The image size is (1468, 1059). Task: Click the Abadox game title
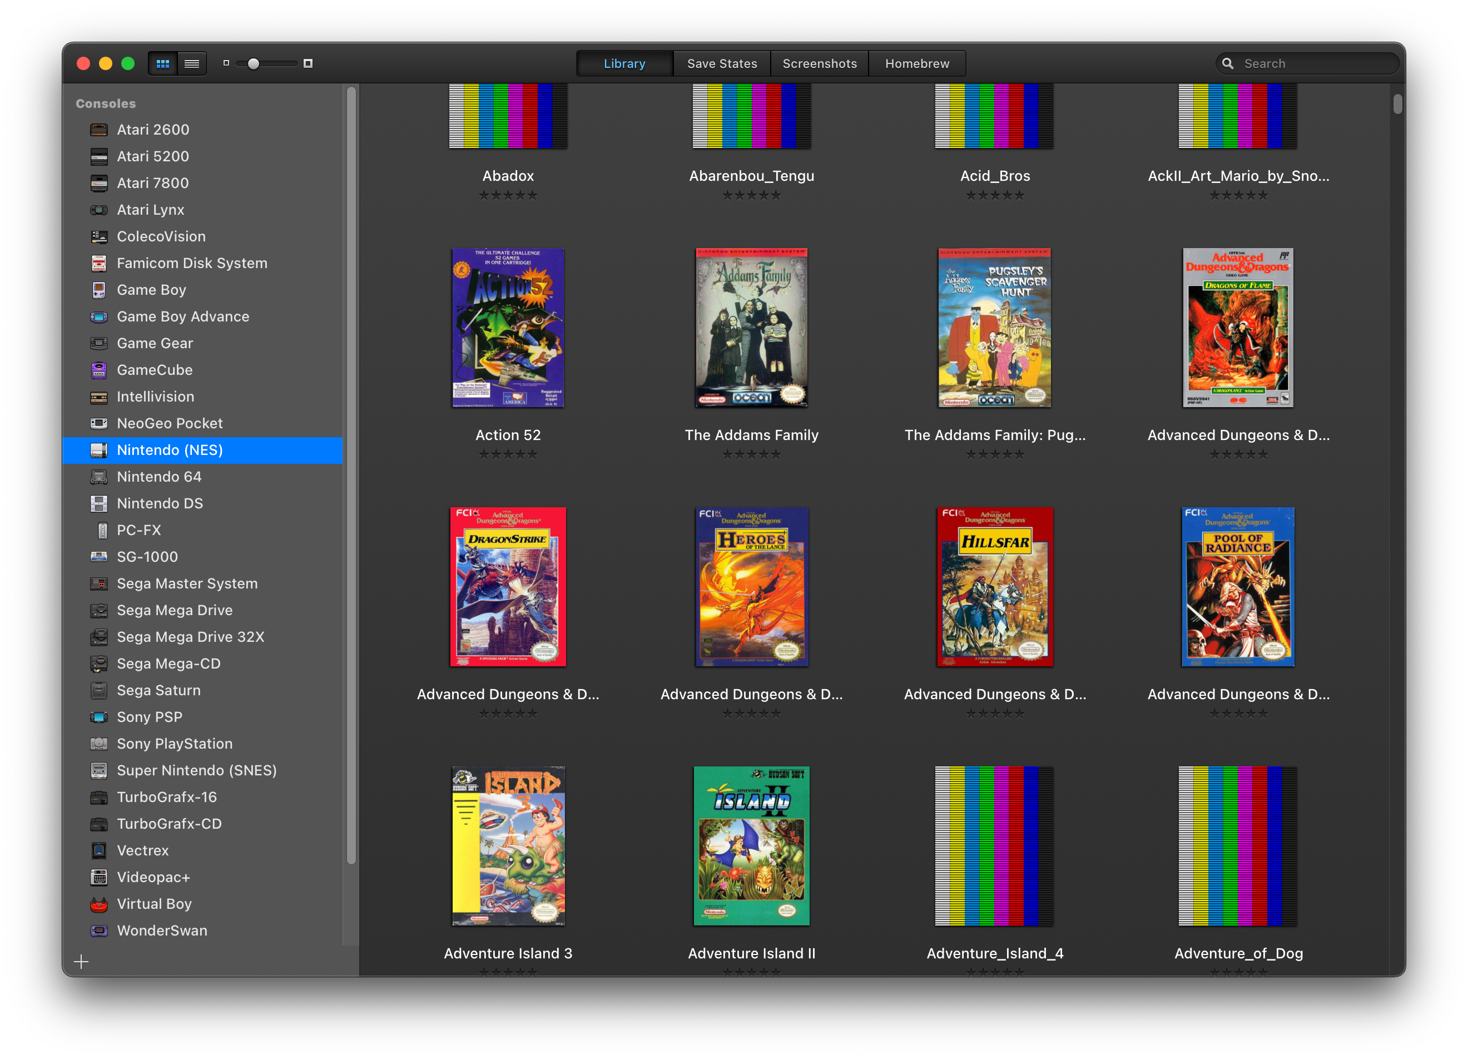(x=508, y=176)
